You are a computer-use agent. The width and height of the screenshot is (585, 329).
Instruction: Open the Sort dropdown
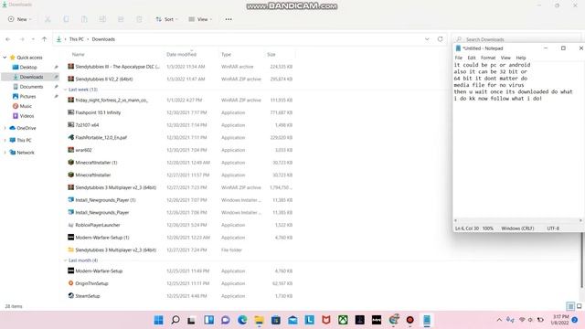click(166, 19)
